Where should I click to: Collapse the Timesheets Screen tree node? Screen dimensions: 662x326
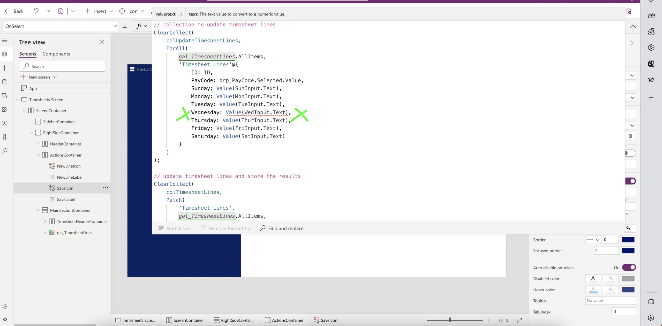(17, 100)
